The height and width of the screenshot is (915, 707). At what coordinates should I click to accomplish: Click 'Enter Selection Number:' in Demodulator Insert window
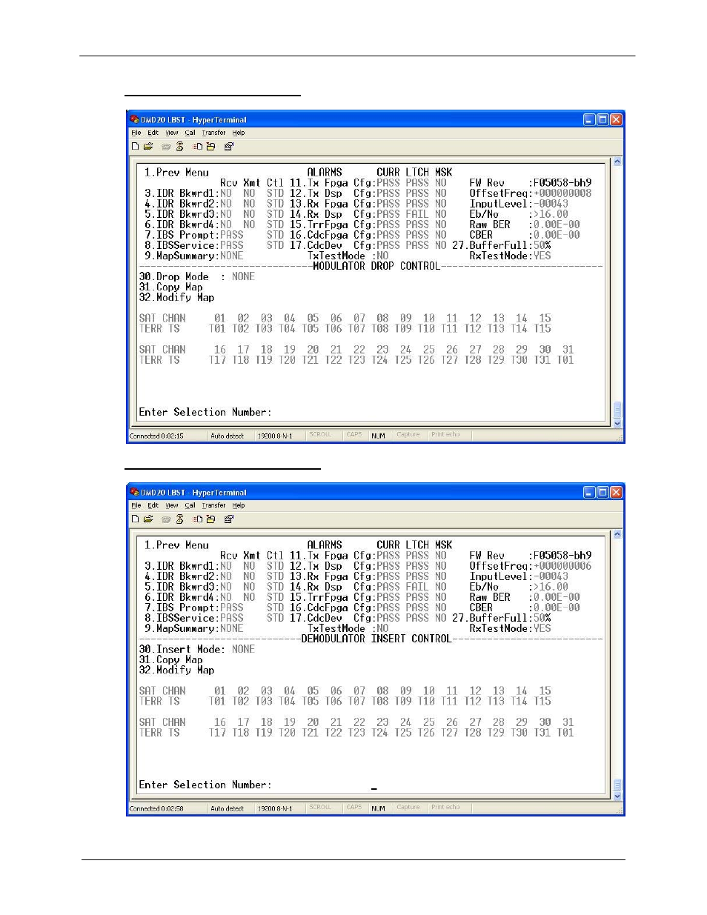pos(205,785)
